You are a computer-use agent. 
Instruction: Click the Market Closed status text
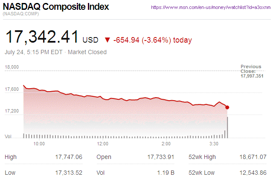pos(87,52)
